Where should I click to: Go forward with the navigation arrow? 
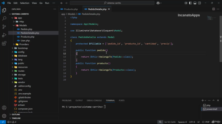pyautogui.click(x=66, y=3)
